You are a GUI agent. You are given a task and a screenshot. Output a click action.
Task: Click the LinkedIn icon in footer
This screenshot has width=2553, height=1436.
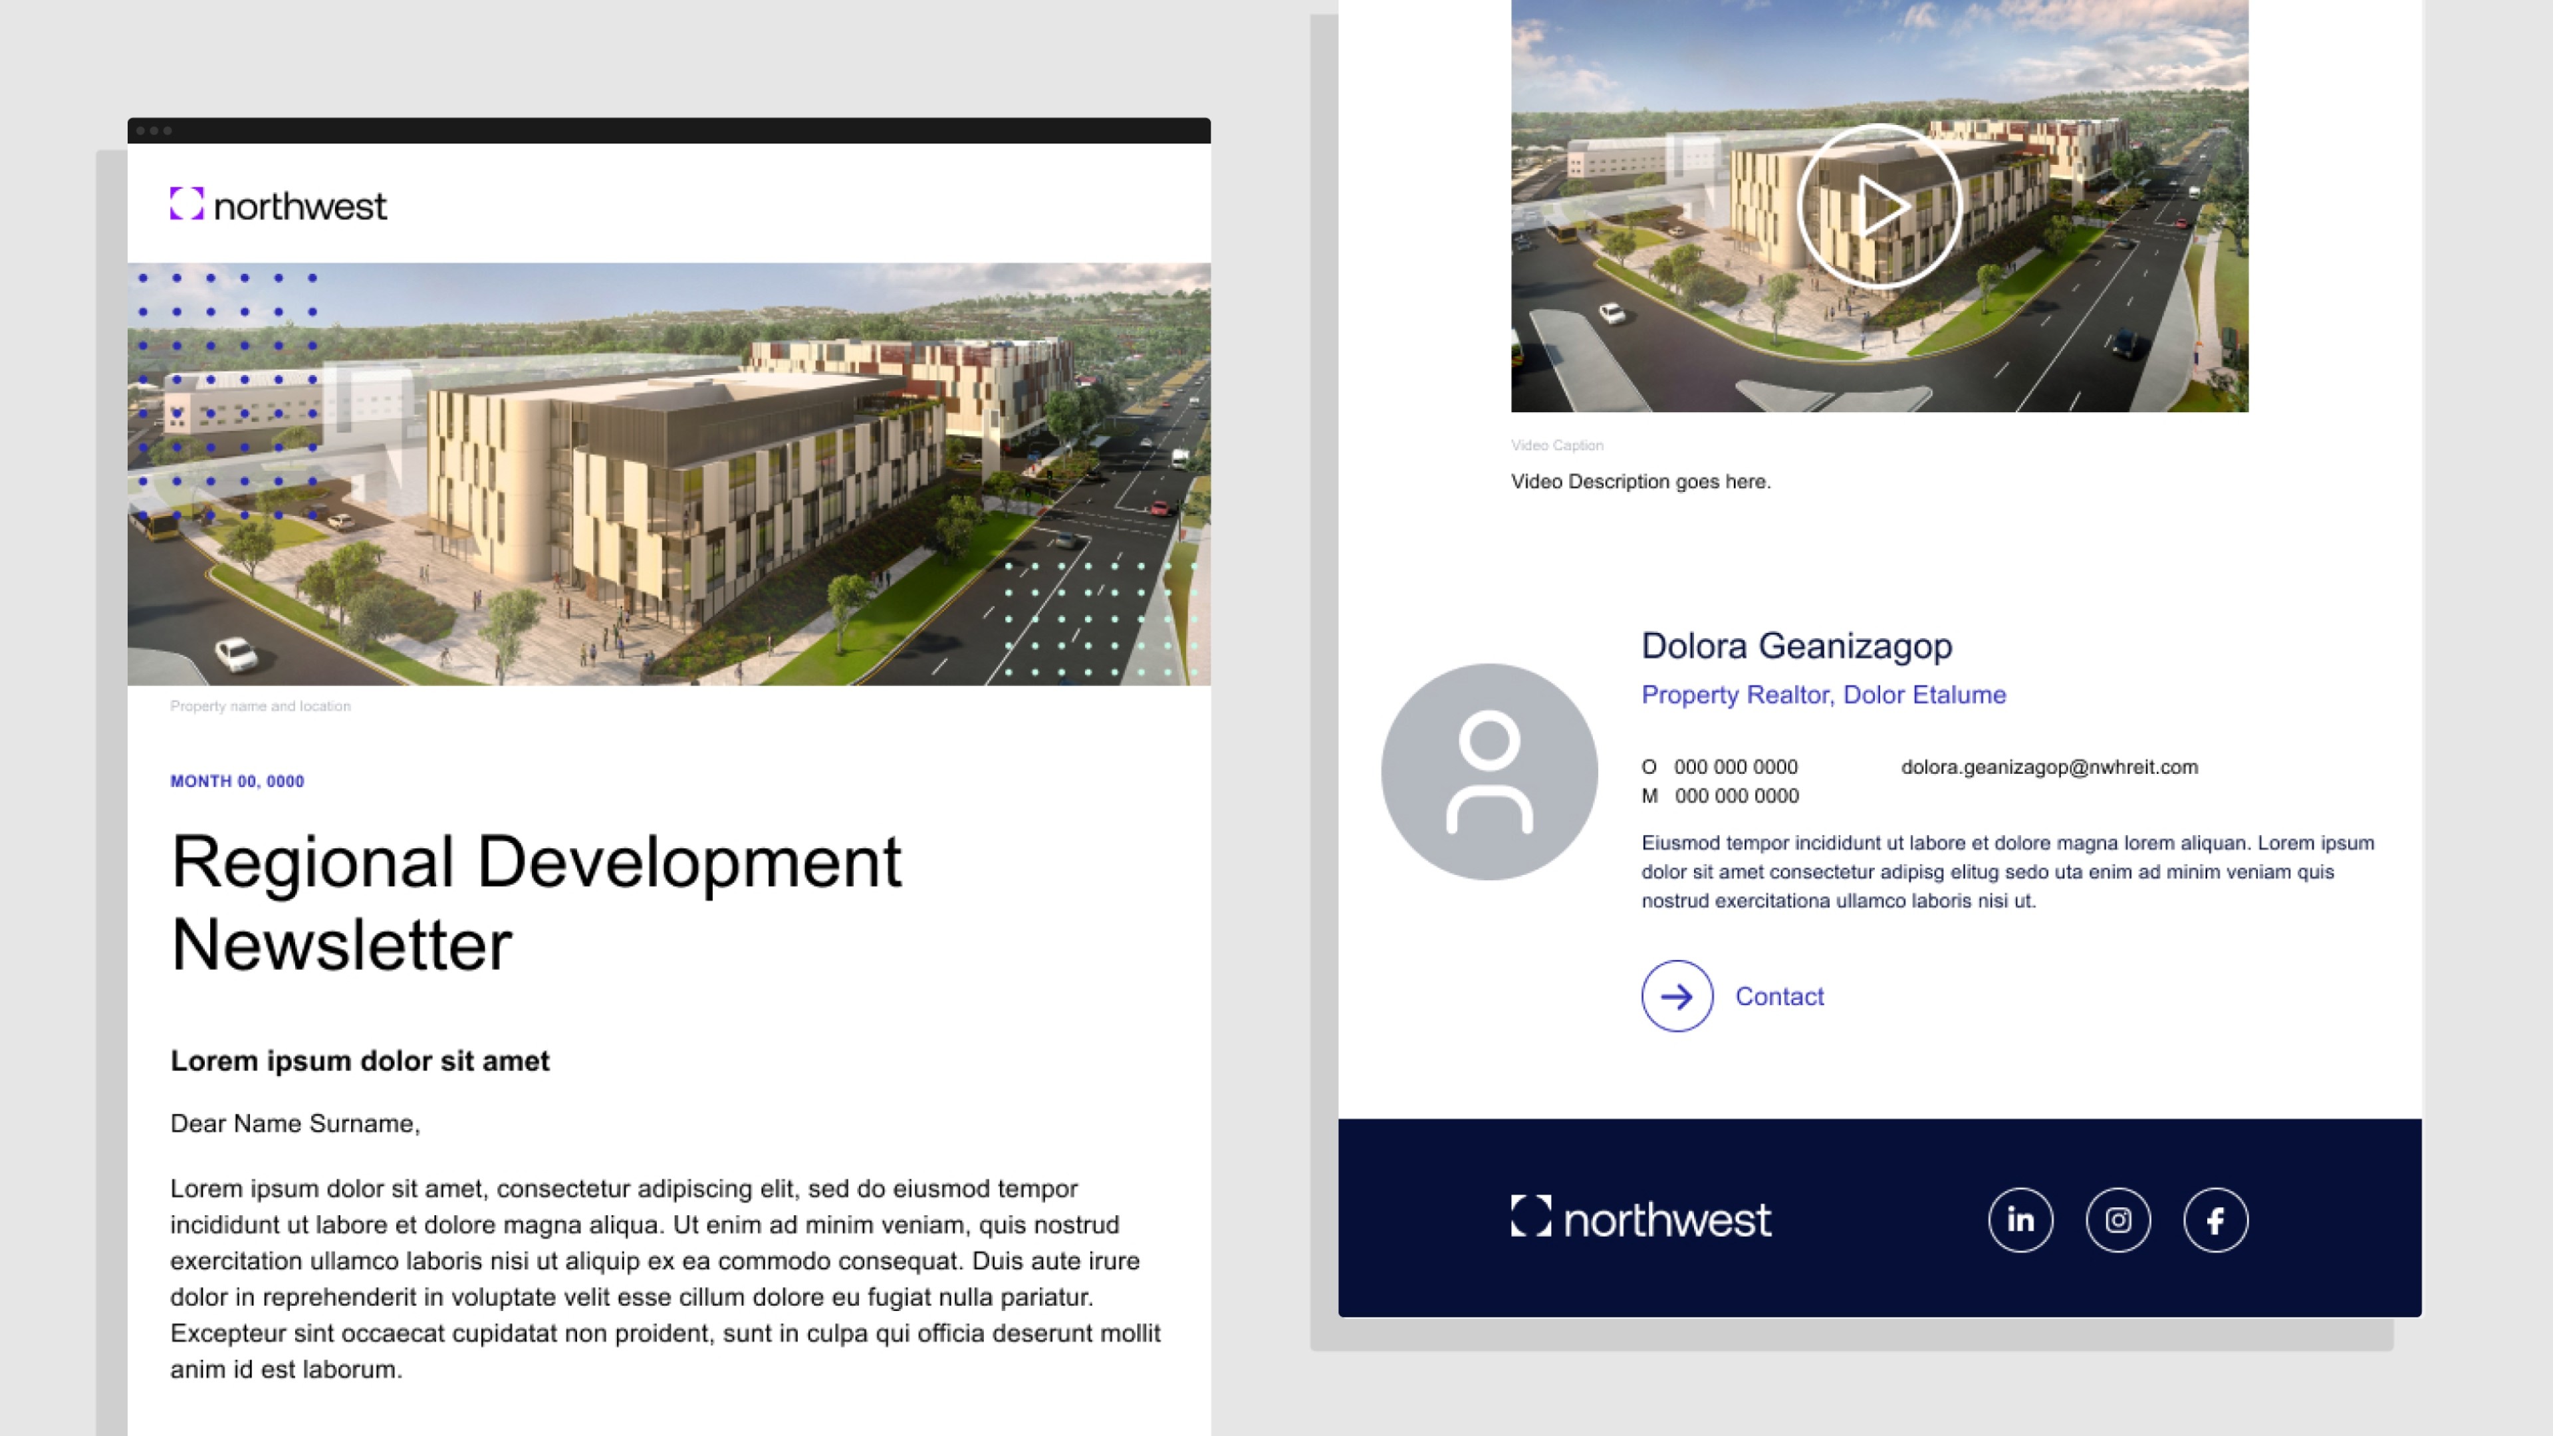(2020, 1220)
